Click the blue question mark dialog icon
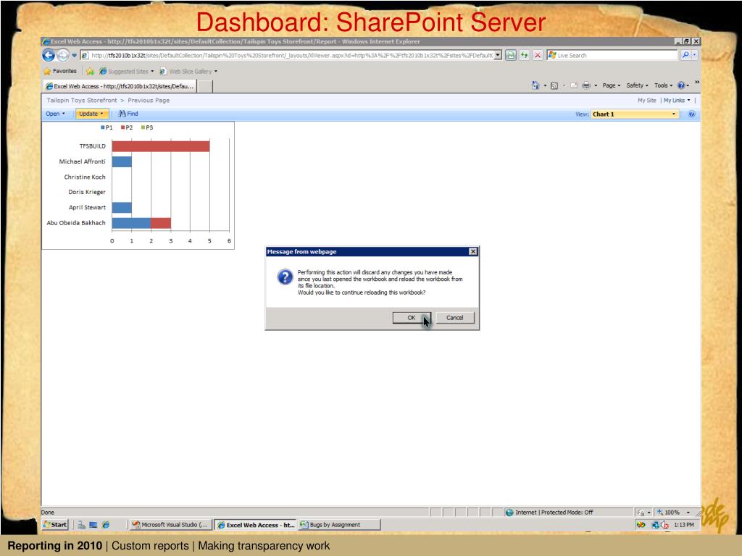The width and height of the screenshot is (742, 556). pos(285,277)
